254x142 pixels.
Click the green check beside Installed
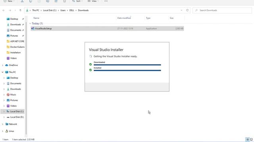coord(90,70)
